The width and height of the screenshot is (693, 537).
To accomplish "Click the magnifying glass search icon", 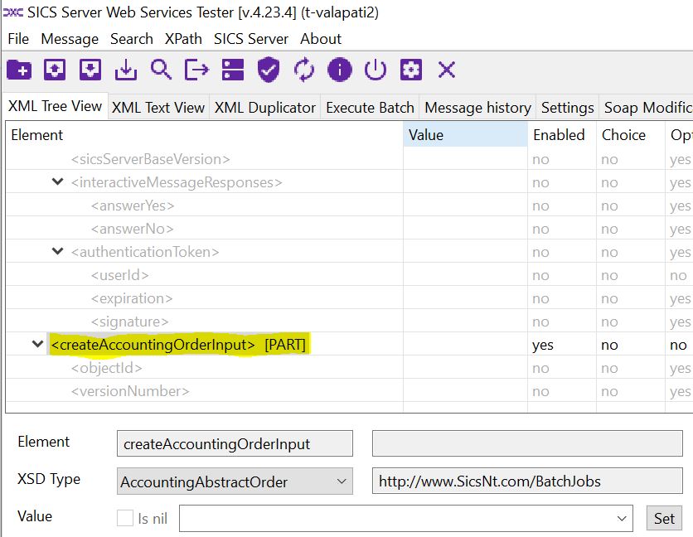I will [x=161, y=70].
